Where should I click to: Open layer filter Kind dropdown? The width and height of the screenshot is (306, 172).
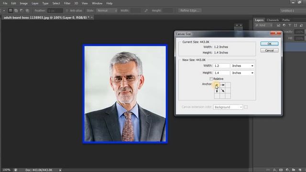263,25
